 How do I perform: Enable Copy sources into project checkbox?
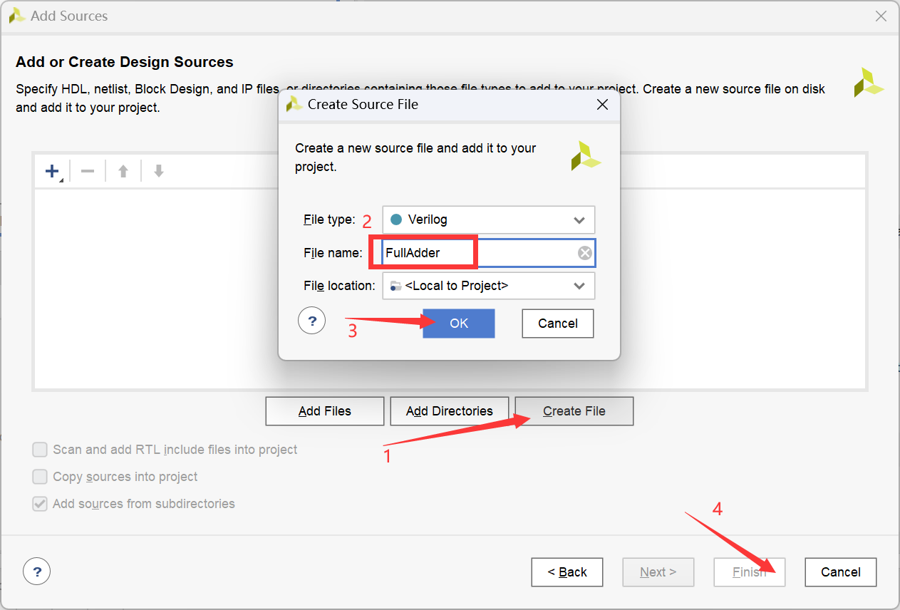[40, 477]
